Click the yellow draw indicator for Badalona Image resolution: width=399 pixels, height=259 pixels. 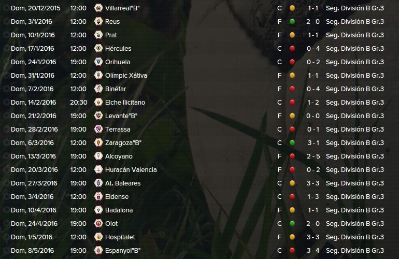(x=292, y=210)
